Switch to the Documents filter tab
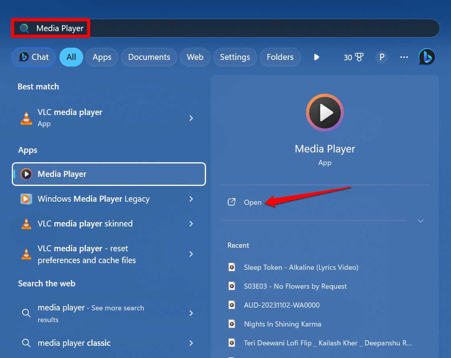 pos(149,57)
